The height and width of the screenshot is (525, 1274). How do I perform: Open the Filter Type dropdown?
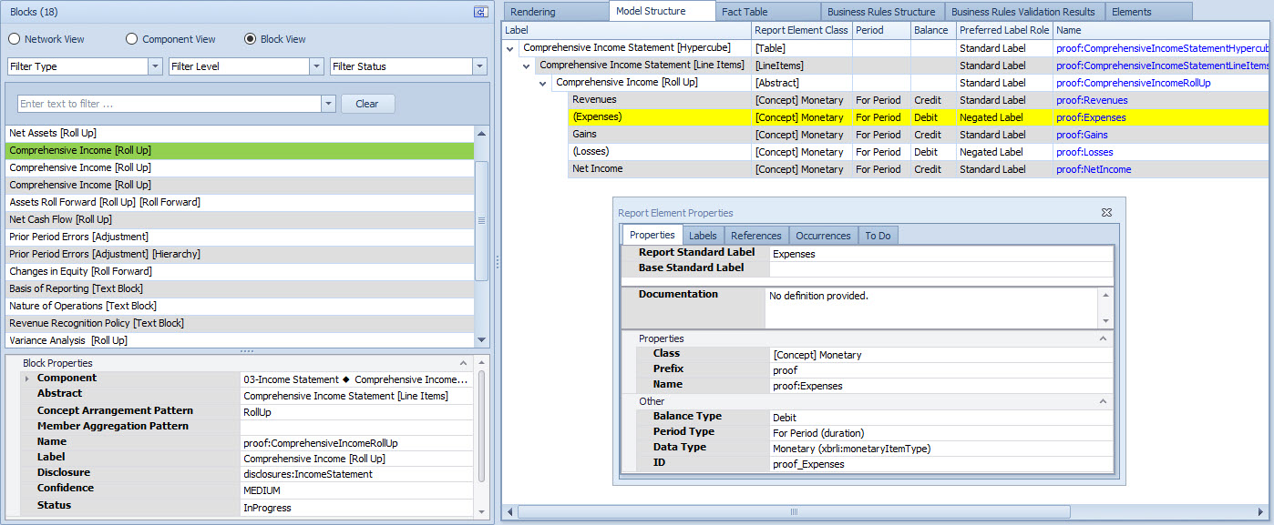[154, 66]
